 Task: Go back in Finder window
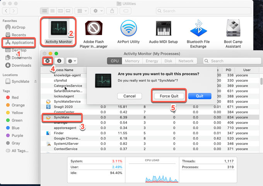pos(6,11)
